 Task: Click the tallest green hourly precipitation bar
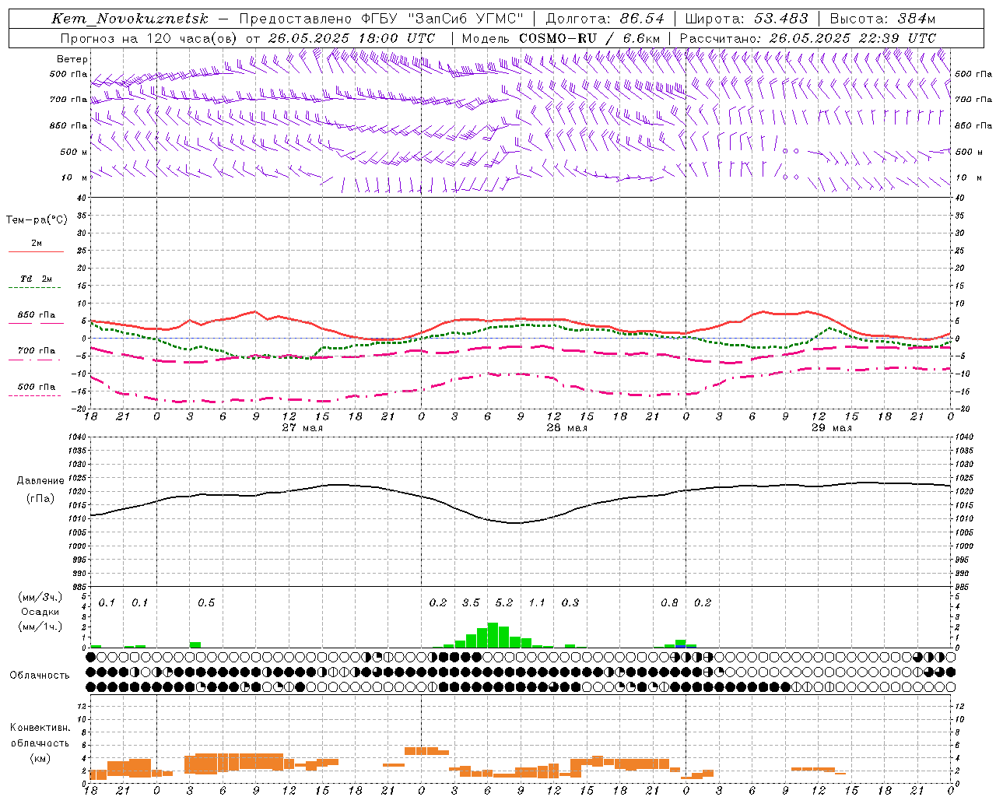pyautogui.click(x=493, y=635)
